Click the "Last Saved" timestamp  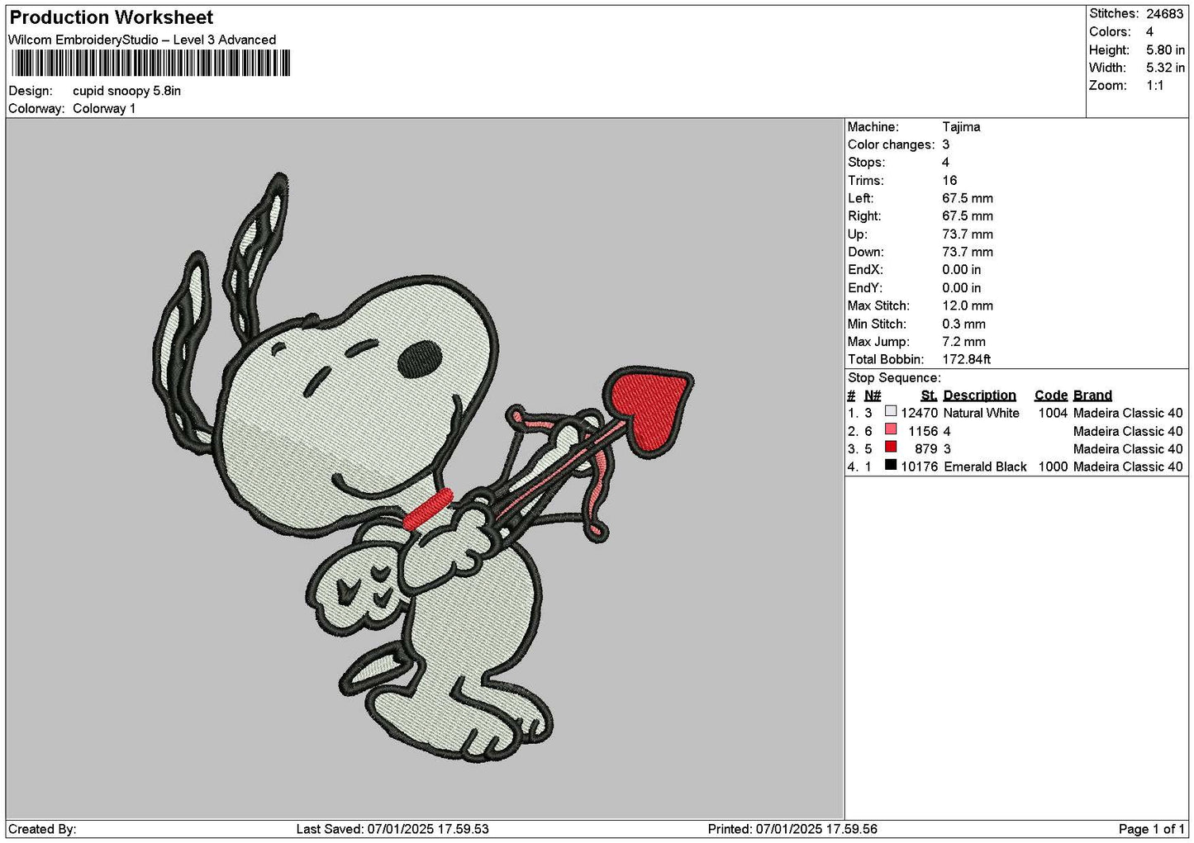[x=392, y=829]
